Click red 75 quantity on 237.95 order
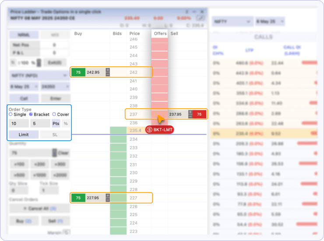324x241 pixels. tap(199, 114)
